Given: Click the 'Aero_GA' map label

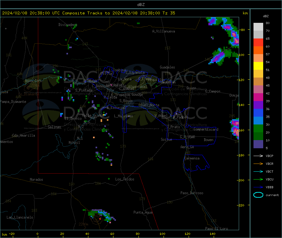Looking at the screenshot, I should pyautogui.click(x=187, y=147).
